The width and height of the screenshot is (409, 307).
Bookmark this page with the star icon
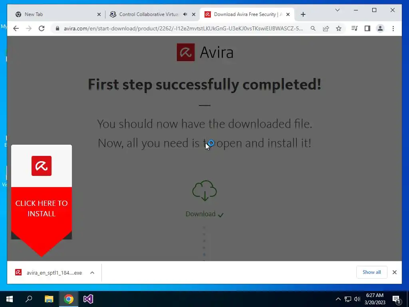[339, 28]
